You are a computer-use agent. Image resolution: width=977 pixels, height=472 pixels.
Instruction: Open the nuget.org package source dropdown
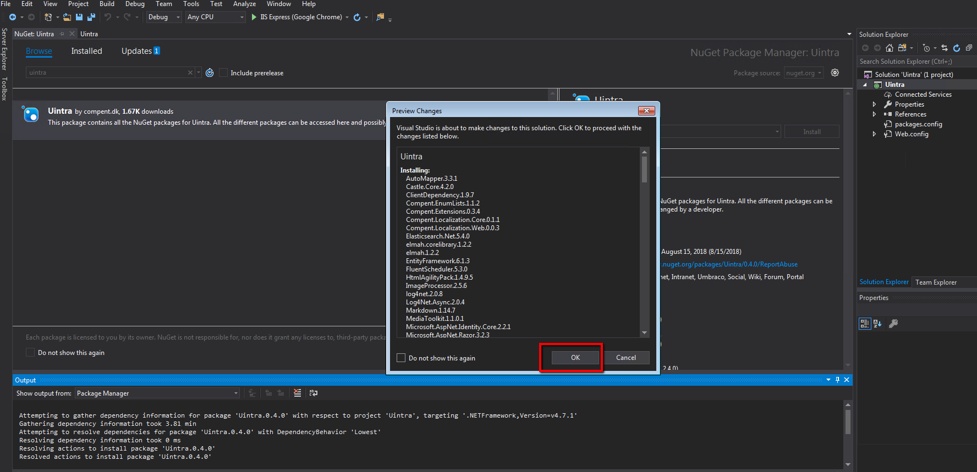804,73
